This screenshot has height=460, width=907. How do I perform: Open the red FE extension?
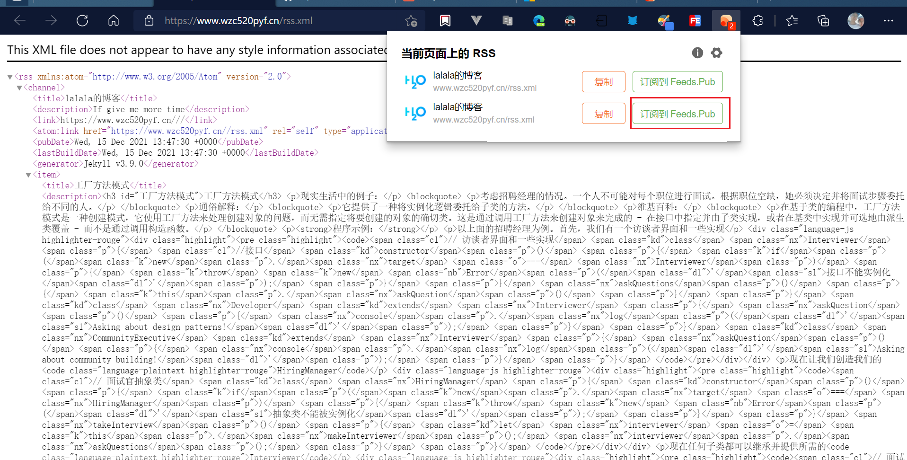click(695, 21)
